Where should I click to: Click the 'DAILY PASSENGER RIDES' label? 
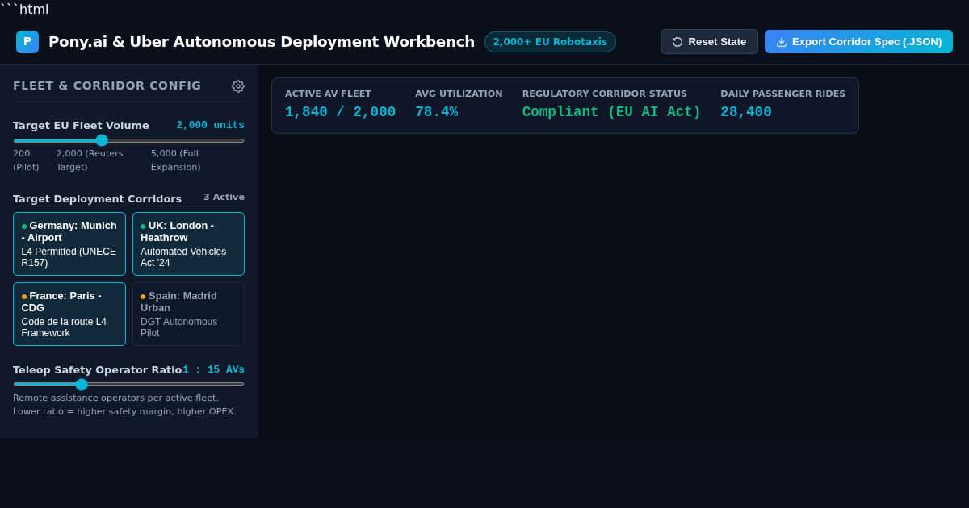[x=783, y=94]
